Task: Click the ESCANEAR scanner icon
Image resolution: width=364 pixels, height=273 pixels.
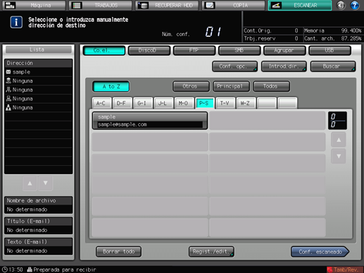Action: [x=276, y=6]
